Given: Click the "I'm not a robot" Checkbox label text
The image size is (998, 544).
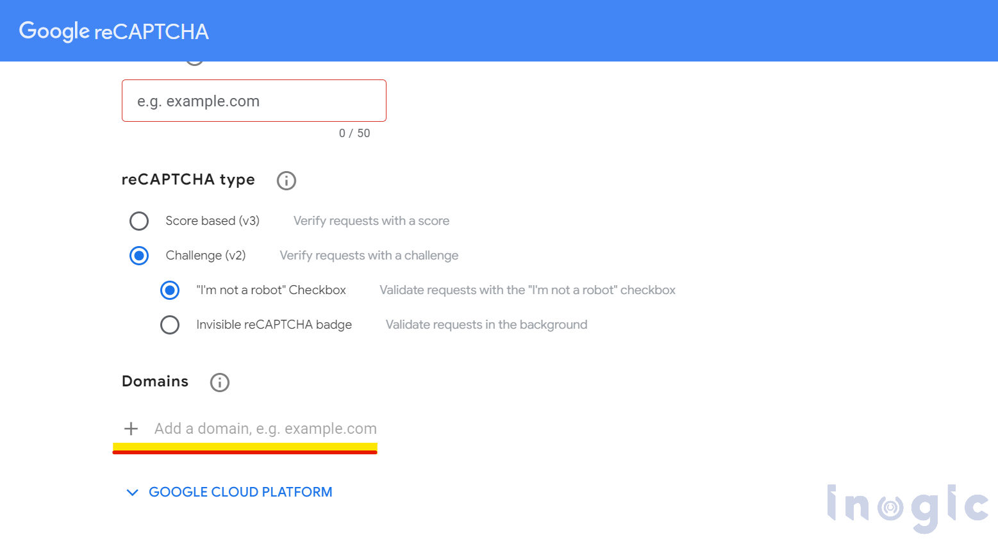Looking at the screenshot, I should coord(271,290).
